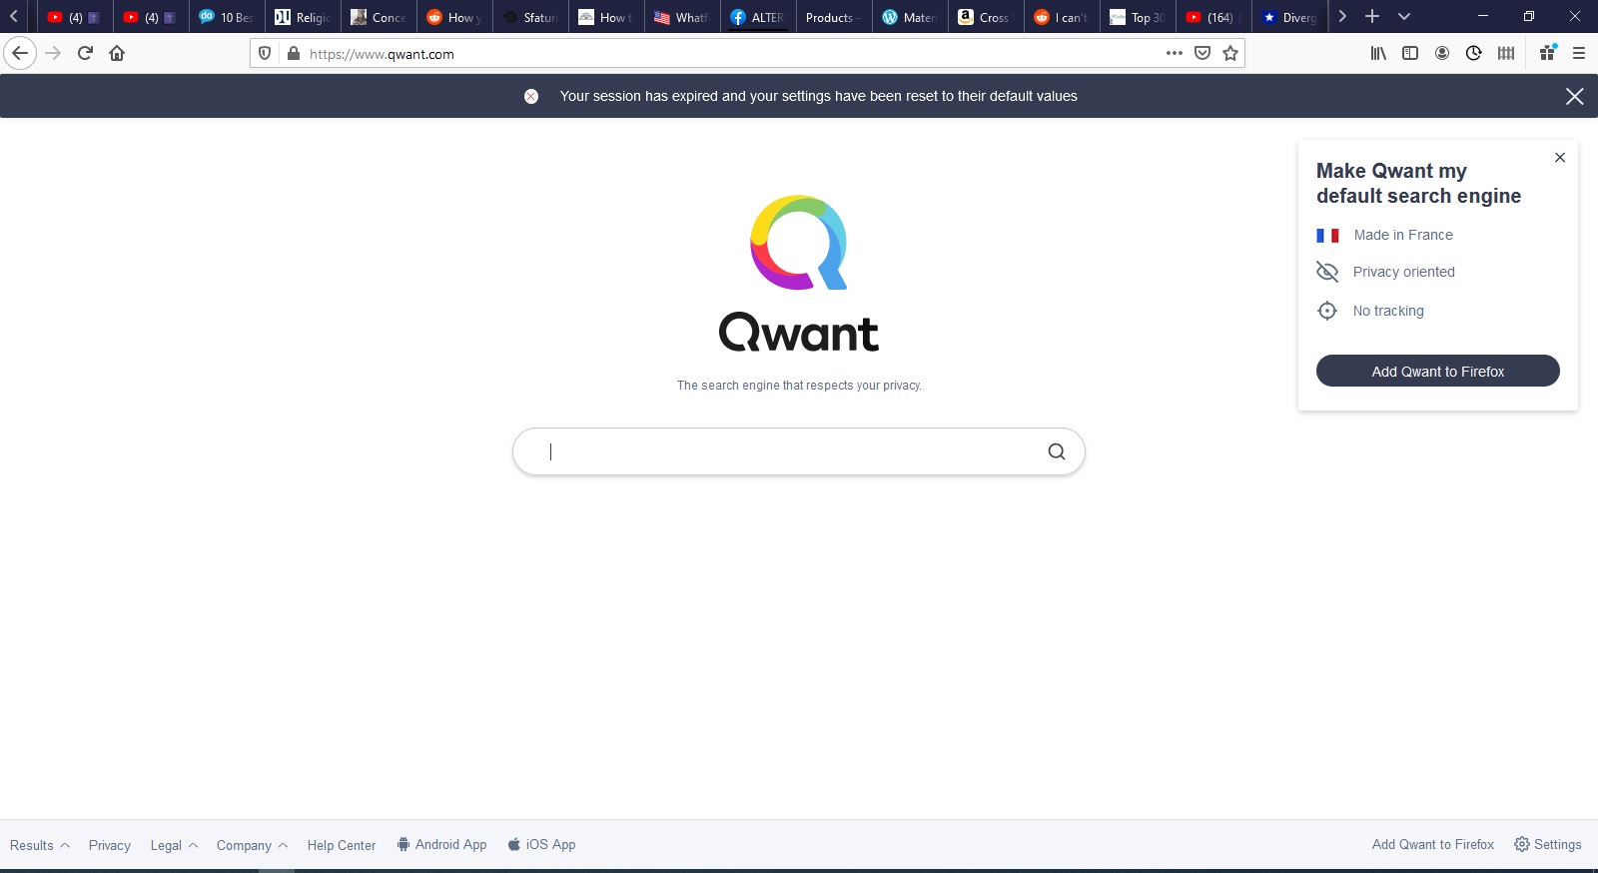Switch to the "Top 30" tab

coord(1138,17)
